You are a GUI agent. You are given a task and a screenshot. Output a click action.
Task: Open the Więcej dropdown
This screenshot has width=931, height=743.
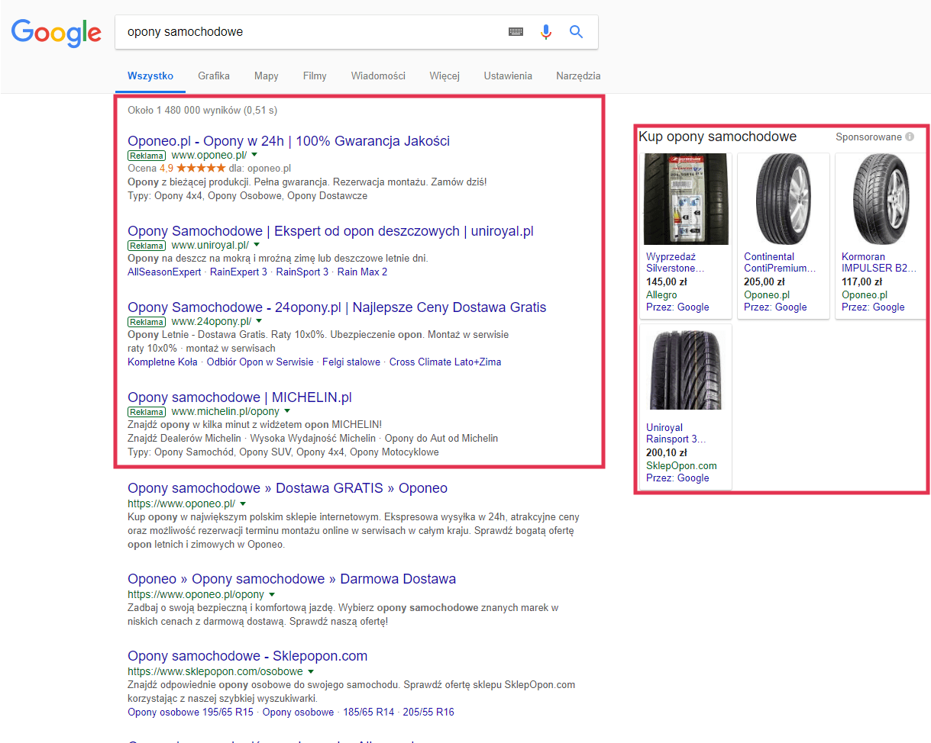[444, 76]
